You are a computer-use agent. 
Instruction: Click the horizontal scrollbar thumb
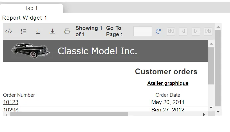[x=69, y=114]
